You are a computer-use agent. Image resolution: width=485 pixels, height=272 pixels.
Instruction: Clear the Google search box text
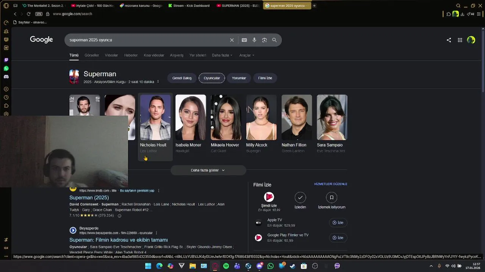(232, 40)
